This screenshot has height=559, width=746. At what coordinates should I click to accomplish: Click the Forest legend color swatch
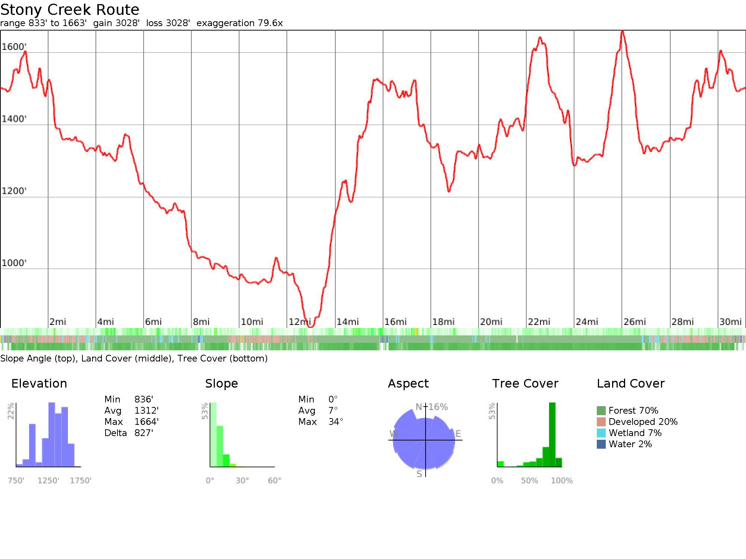point(601,411)
